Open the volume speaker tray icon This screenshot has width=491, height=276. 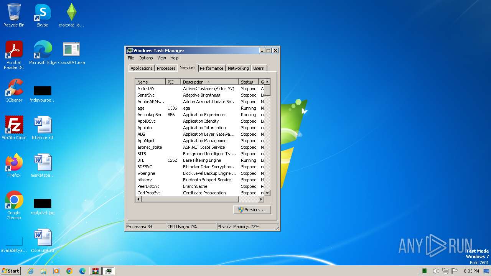tap(436, 271)
